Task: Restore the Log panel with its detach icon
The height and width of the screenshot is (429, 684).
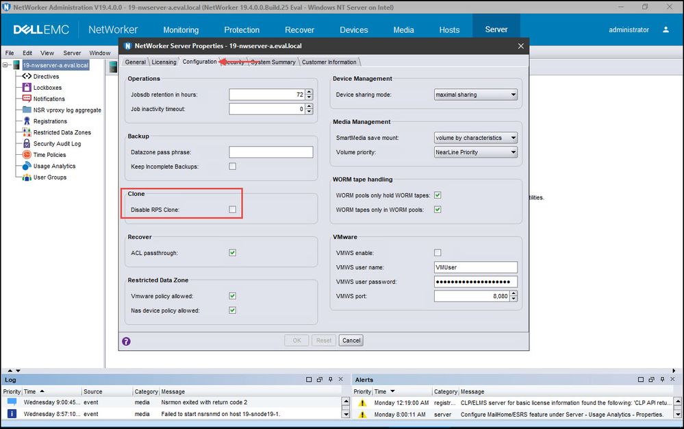Action: [x=320, y=380]
